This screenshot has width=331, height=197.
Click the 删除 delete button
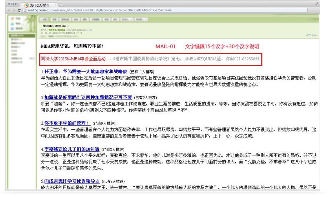point(85,19)
